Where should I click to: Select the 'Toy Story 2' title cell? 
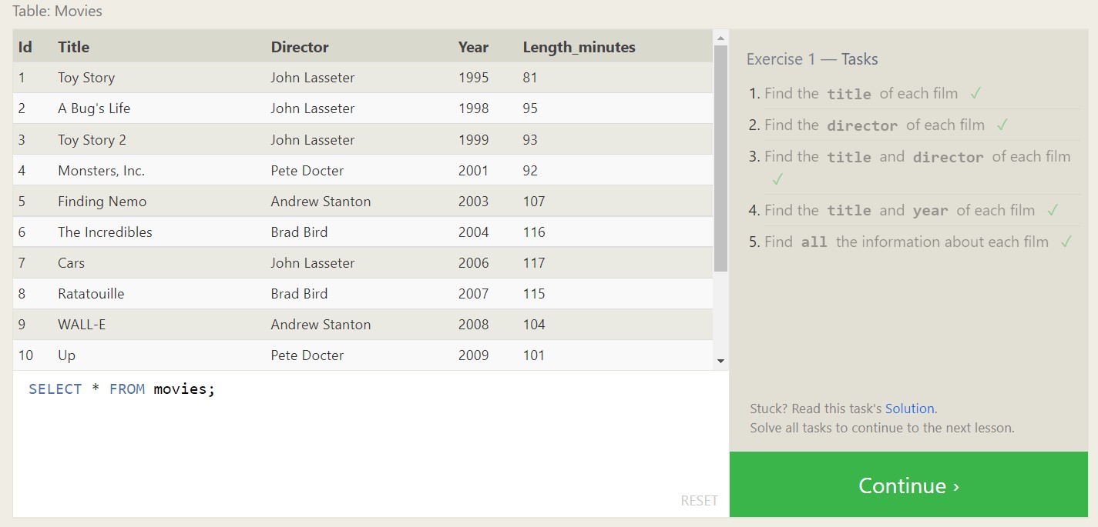click(92, 140)
